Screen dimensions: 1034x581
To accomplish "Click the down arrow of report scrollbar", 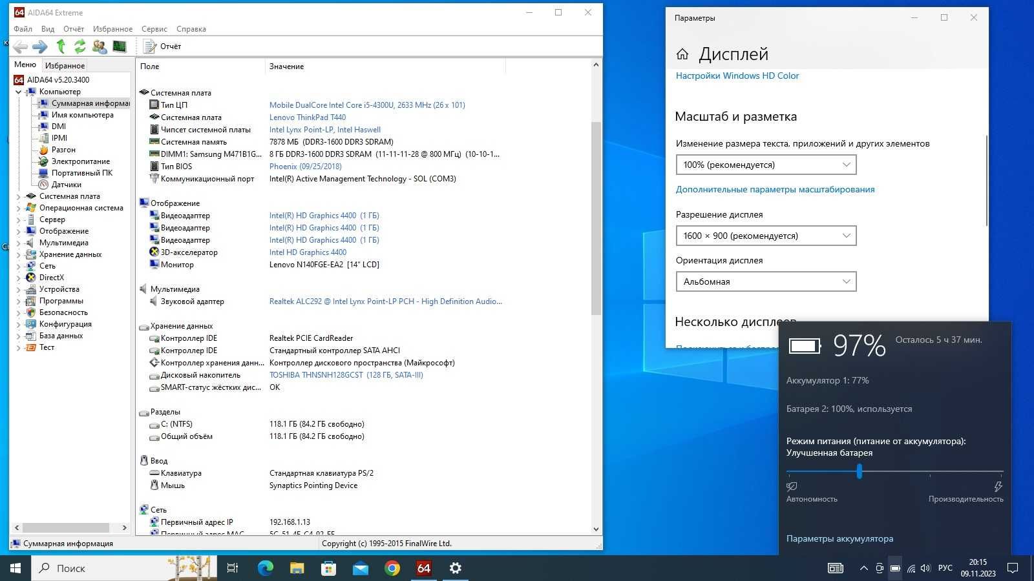I will click(596, 529).
